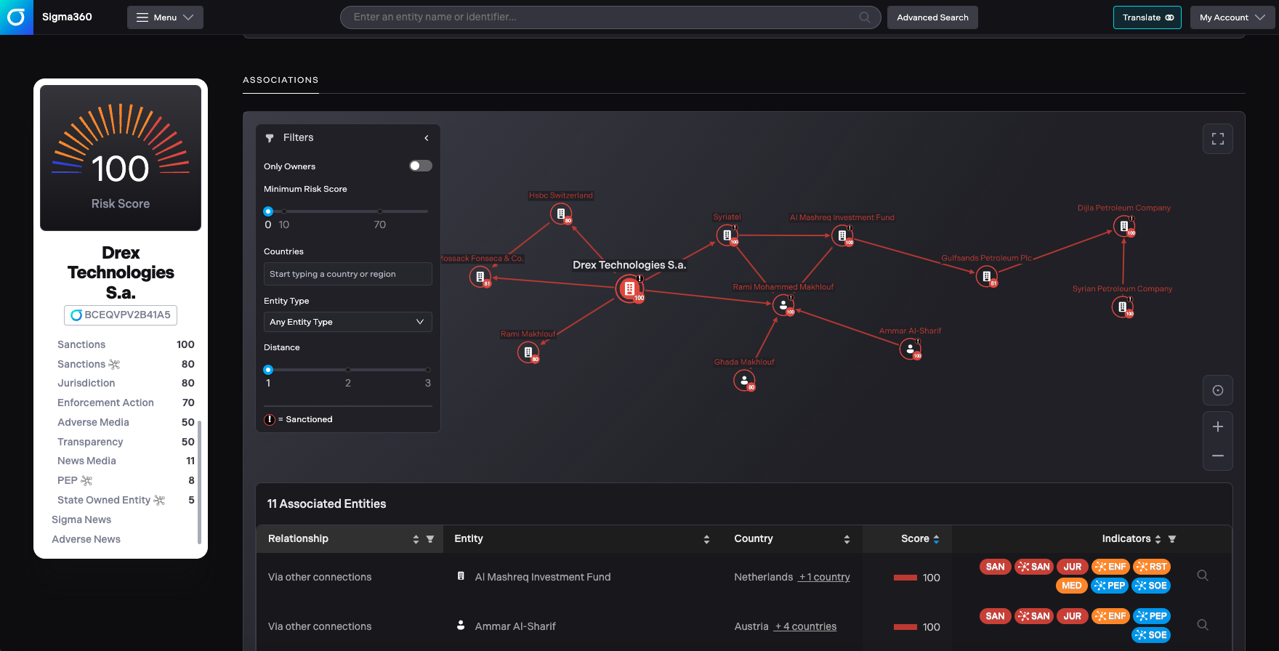Toggle the Only Owners switch

420,166
